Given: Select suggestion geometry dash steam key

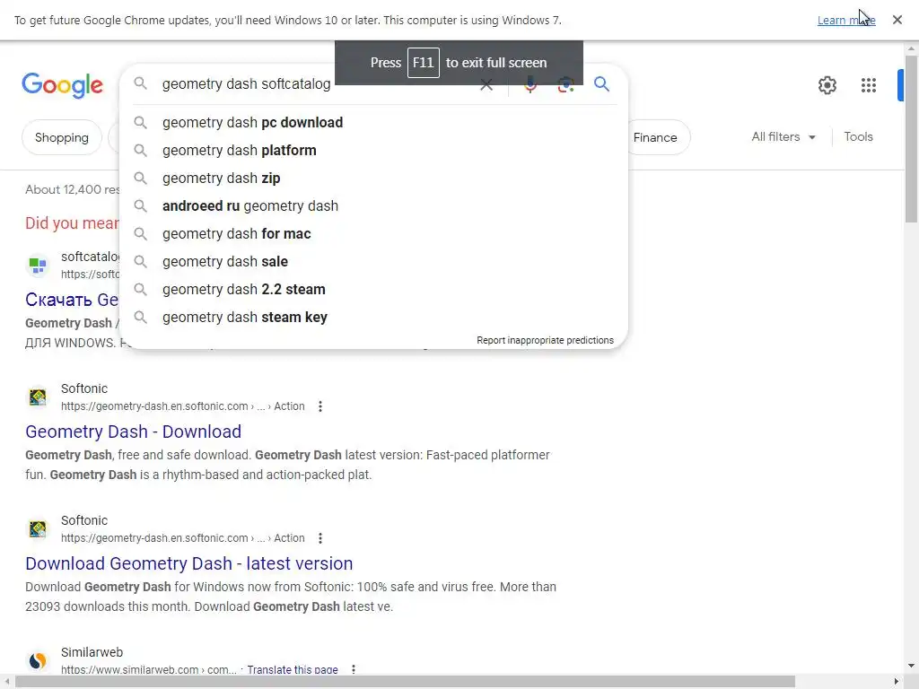Looking at the screenshot, I should point(374,317).
